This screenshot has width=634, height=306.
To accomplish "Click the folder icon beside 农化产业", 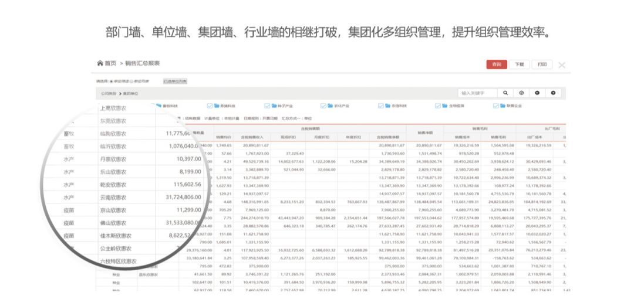I will click(331, 106).
